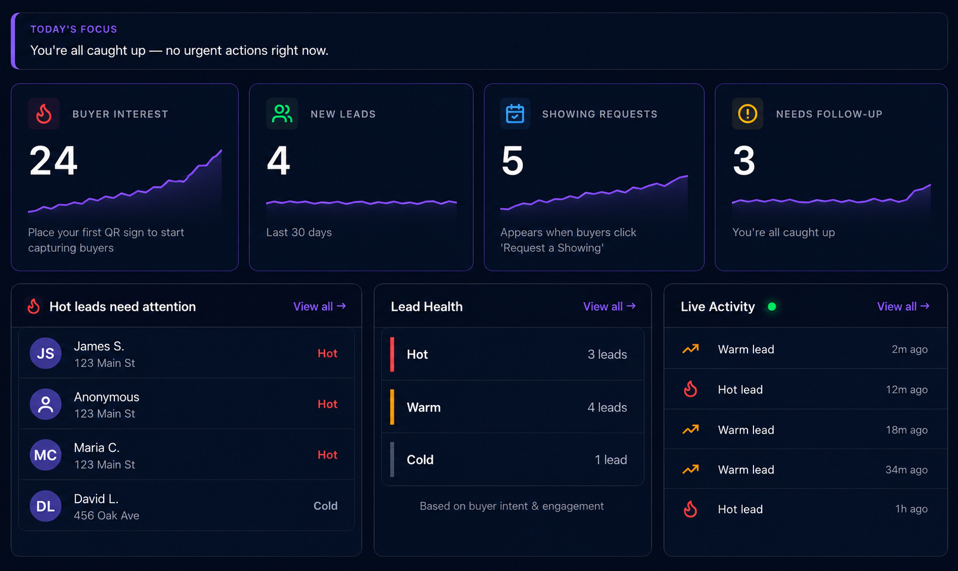Screen dimensions: 958x571
Task: Click the Today's Focus heading
Action: coord(74,29)
